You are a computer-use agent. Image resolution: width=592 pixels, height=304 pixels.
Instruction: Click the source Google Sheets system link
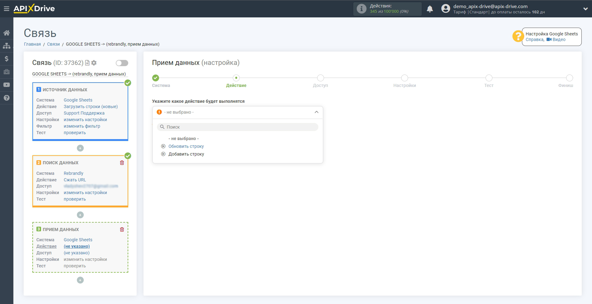pos(78,100)
